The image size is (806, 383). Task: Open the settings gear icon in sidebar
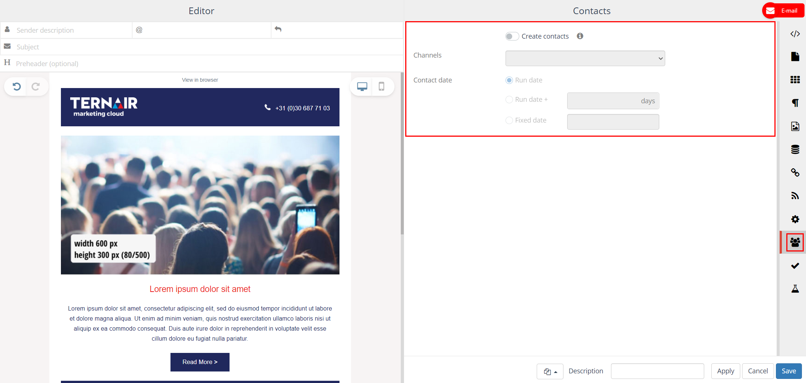(x=795, y=219)
